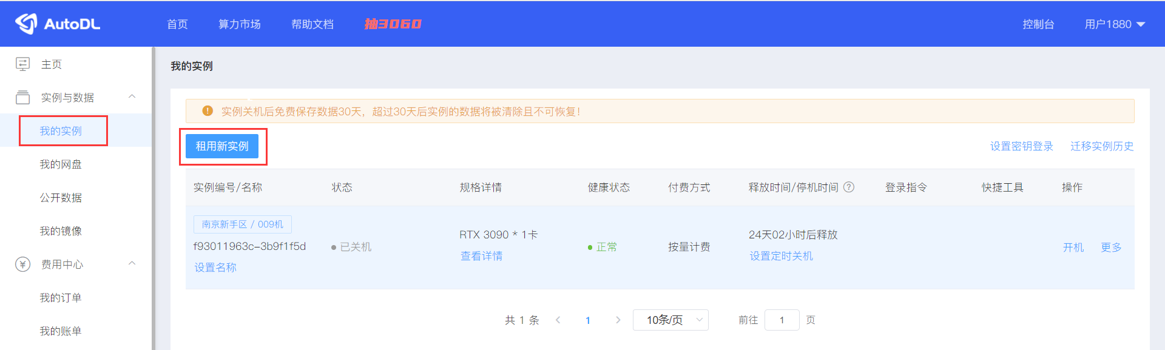The height and width of the screenshot is (350, 1165).
Task: Click the help icon beside 释放时间/停机时间
Action: pyautogui.click(x=849, y=187)
